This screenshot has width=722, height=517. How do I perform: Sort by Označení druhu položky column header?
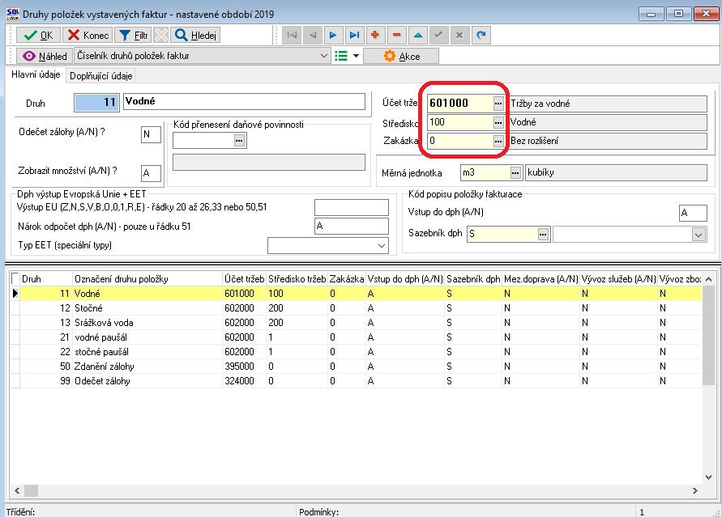click(x=147, y=279)
